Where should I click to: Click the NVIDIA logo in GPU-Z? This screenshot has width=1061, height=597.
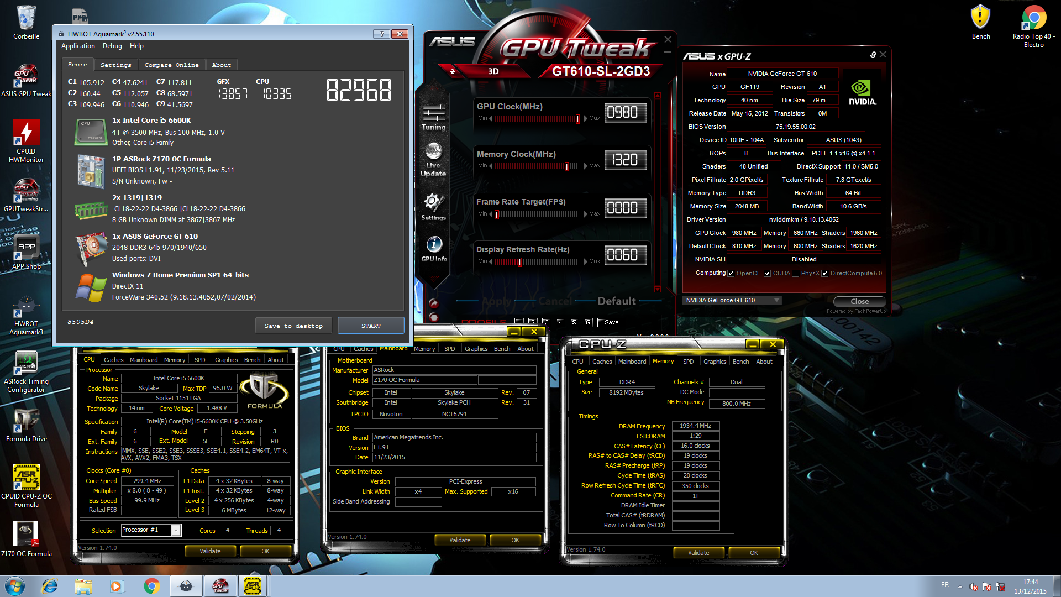click(x=862, y=92)
